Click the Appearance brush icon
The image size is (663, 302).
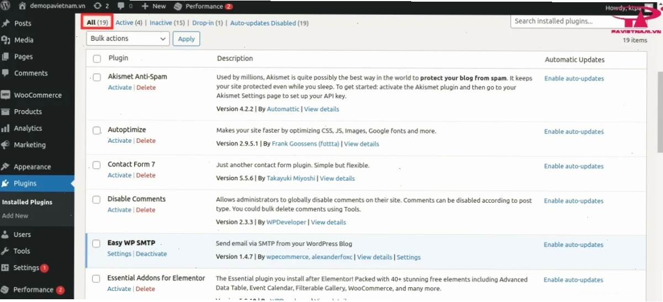(6, 166)
